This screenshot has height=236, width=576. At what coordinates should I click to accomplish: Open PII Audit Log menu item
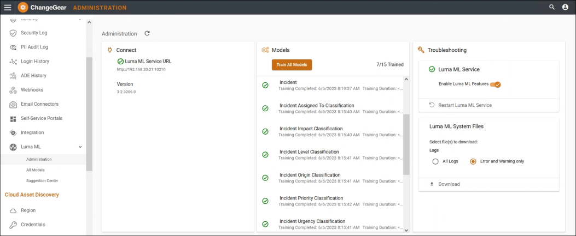(x=34, y=47)
